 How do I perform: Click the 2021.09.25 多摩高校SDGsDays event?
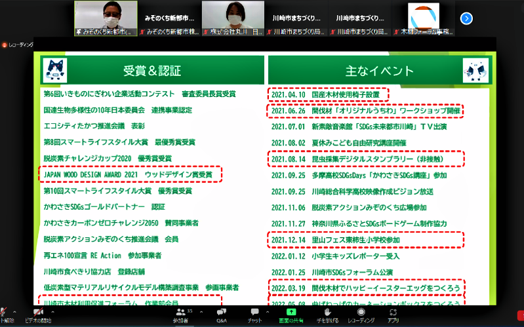click(359, 176)
